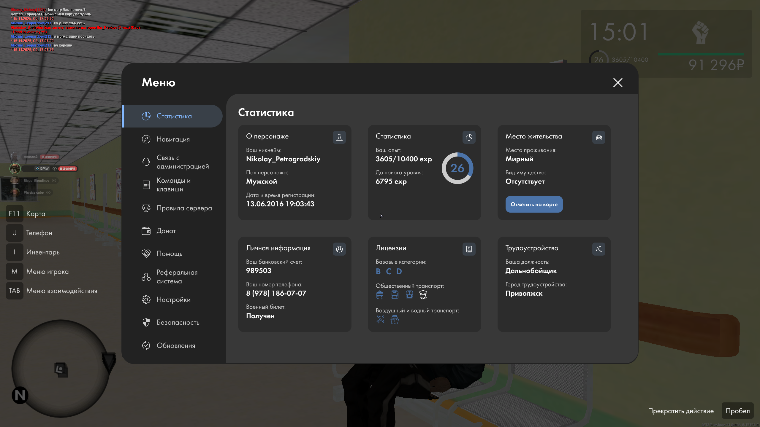Click the category B license letter
This screenshot has height=427, width=760.
pos(378,271)
